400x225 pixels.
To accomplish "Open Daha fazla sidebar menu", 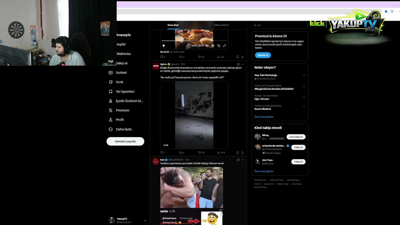I will pyautogui.click(x=120, y=129).
